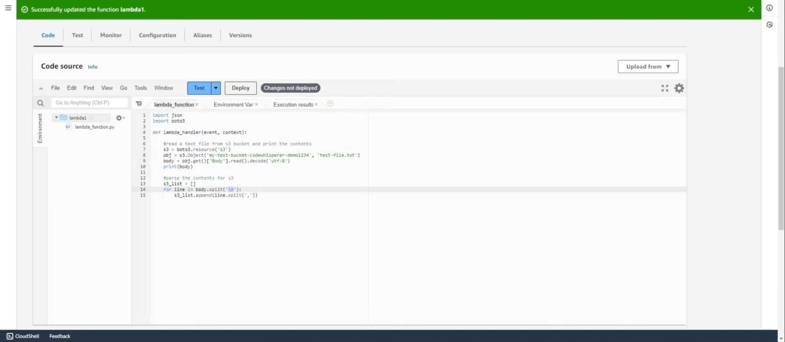Open the search magnifier in the file panel

40,103
